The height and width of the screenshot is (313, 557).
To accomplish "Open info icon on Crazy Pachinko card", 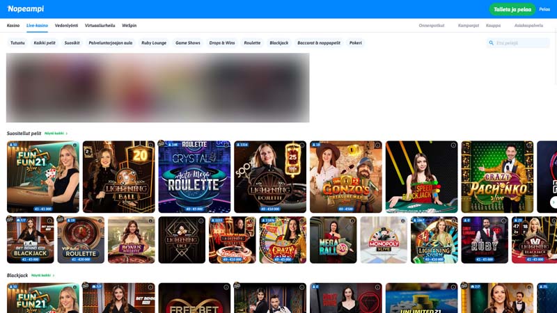I will point(529,145).
